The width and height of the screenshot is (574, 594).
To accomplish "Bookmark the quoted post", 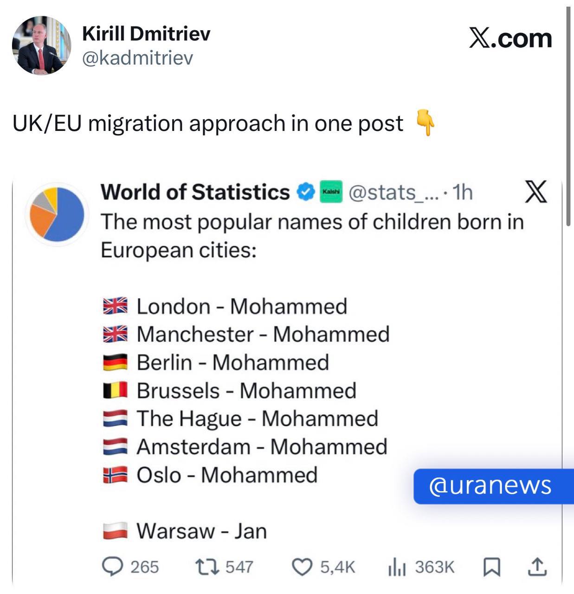I will pos(491,567).
